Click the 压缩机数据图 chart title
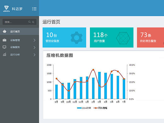The width and height of the screenshot is (164, 123). (60, 55)
